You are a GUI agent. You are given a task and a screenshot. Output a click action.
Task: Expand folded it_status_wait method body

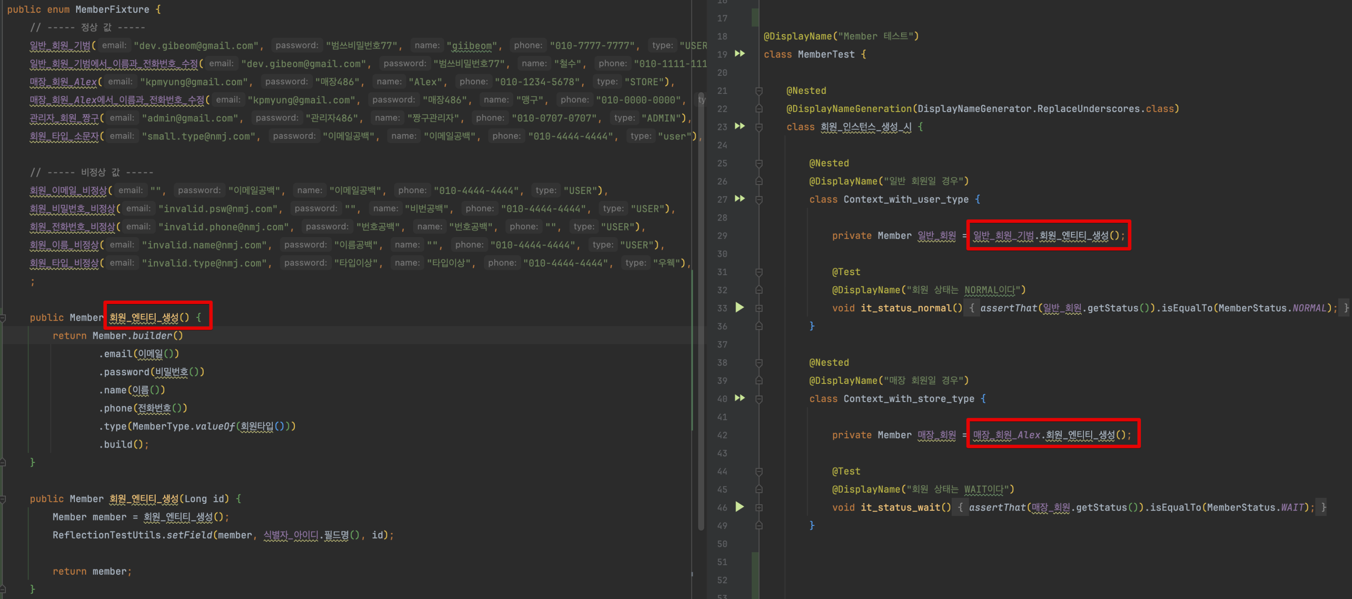[759, 508]
